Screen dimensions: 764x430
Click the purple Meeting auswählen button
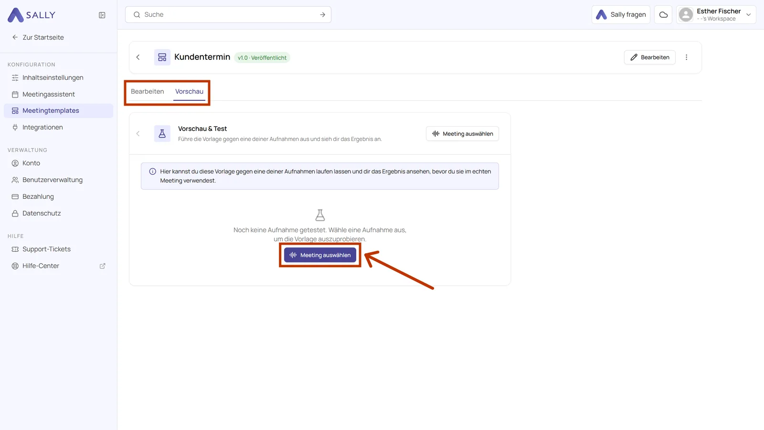point(320,255)
